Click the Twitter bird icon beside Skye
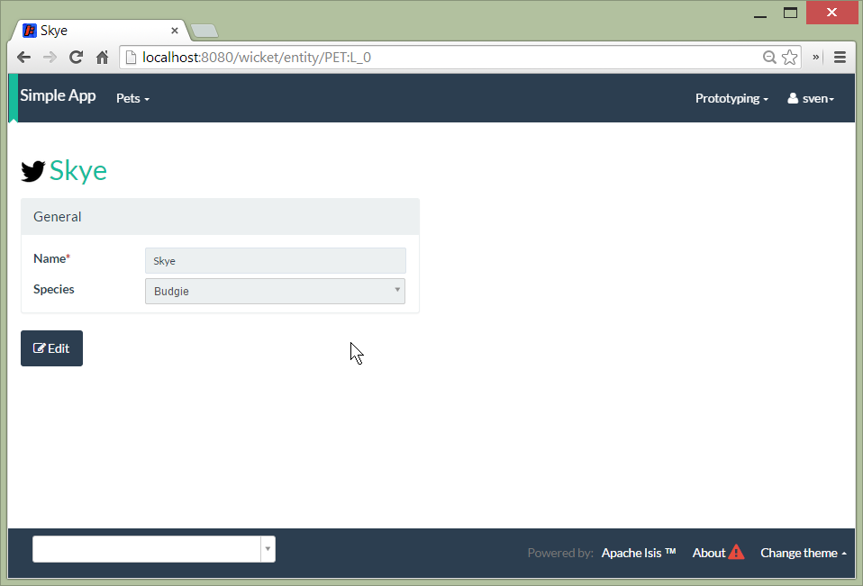The height and width of the screenshot is (586, 863). click(33, 171)
